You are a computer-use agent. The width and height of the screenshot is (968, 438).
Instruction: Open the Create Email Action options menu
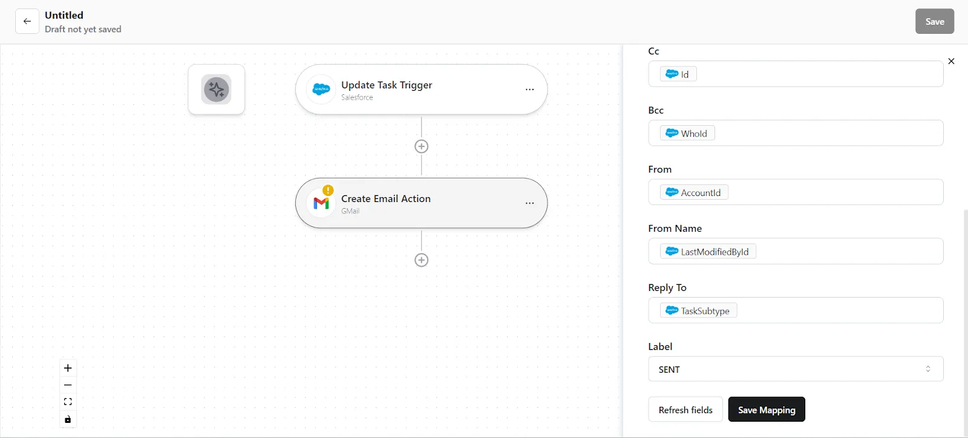point(529,203)
